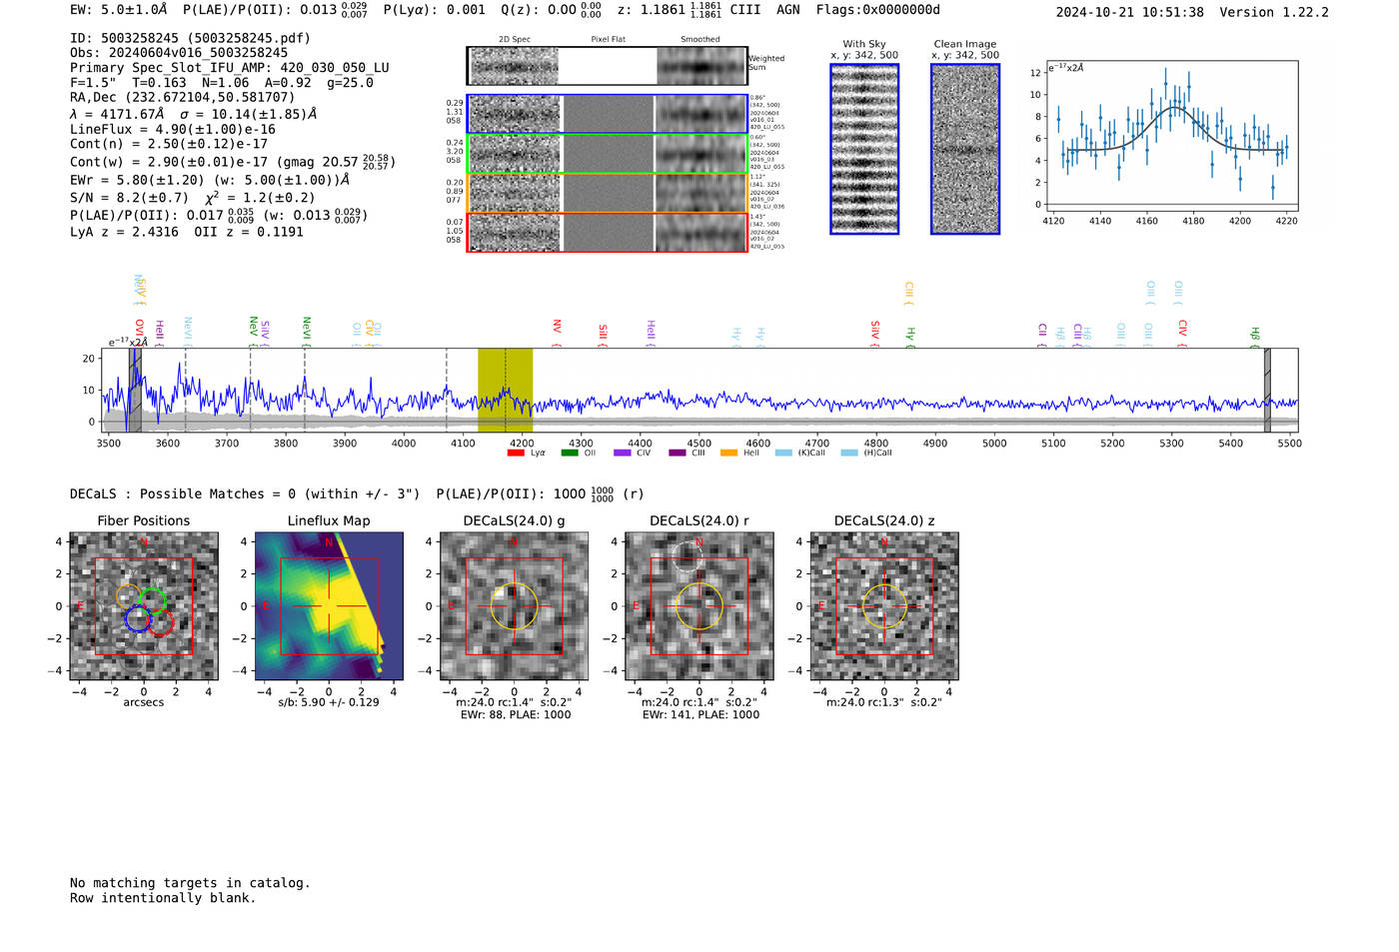Screen dimensions: 1399x952
Task: Select the blue-bordered fiber spectrum row
Action: tap(607, 114)
